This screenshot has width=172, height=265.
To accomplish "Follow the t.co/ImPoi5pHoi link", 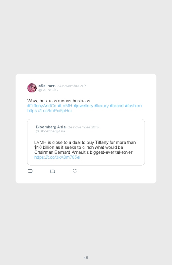I will [x=50, y=111].
